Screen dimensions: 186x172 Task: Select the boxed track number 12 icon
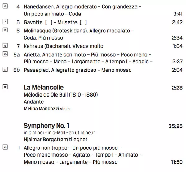click(x=4, y=87)
